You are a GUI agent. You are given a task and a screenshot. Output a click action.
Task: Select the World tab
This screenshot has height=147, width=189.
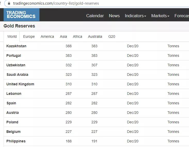[12, 36]
